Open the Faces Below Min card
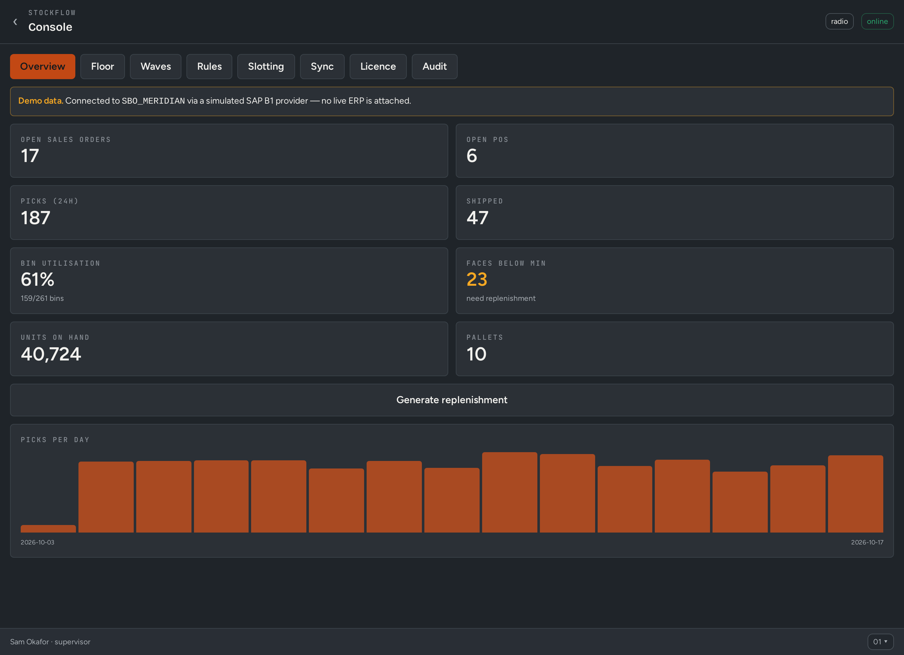Viewport: 904px width, 655px height. click(675, 281)
